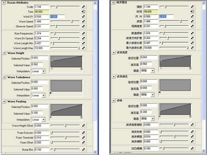This screenshot has height=155, width=207.
Task: Click the map button for Wind UV
Action: tap(83, 16)
